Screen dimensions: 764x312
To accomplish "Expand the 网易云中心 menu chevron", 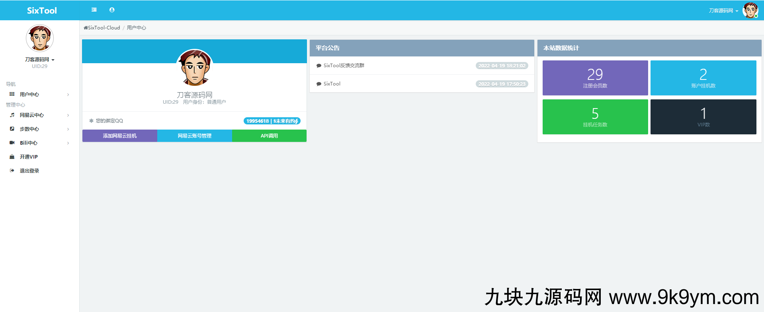I will [x=68, y=115].
